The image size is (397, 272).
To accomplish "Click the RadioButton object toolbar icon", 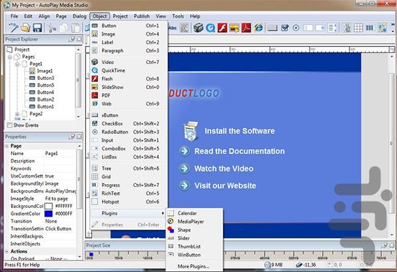I will tap(296, 28).
